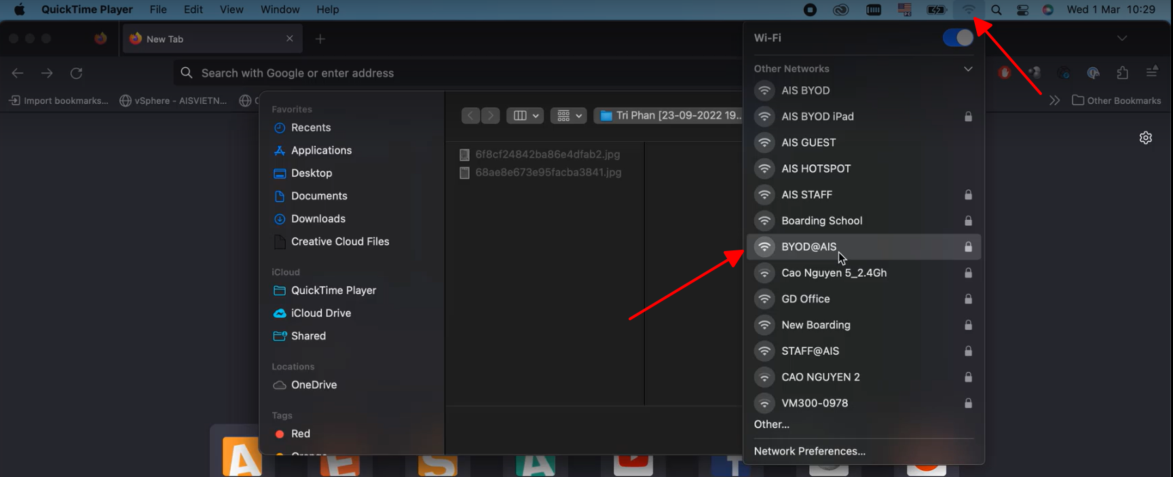List all tabs dropdown in Firefox
This screenshot has height=477, width=1173.
[x=1122, y=38]
